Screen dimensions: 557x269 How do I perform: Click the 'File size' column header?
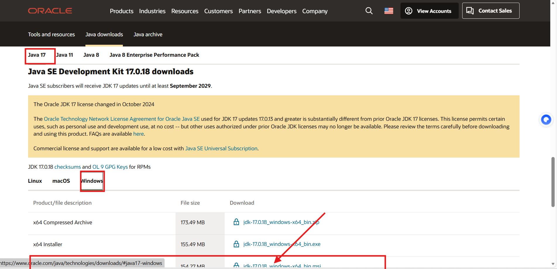click(x=190, y=203)
